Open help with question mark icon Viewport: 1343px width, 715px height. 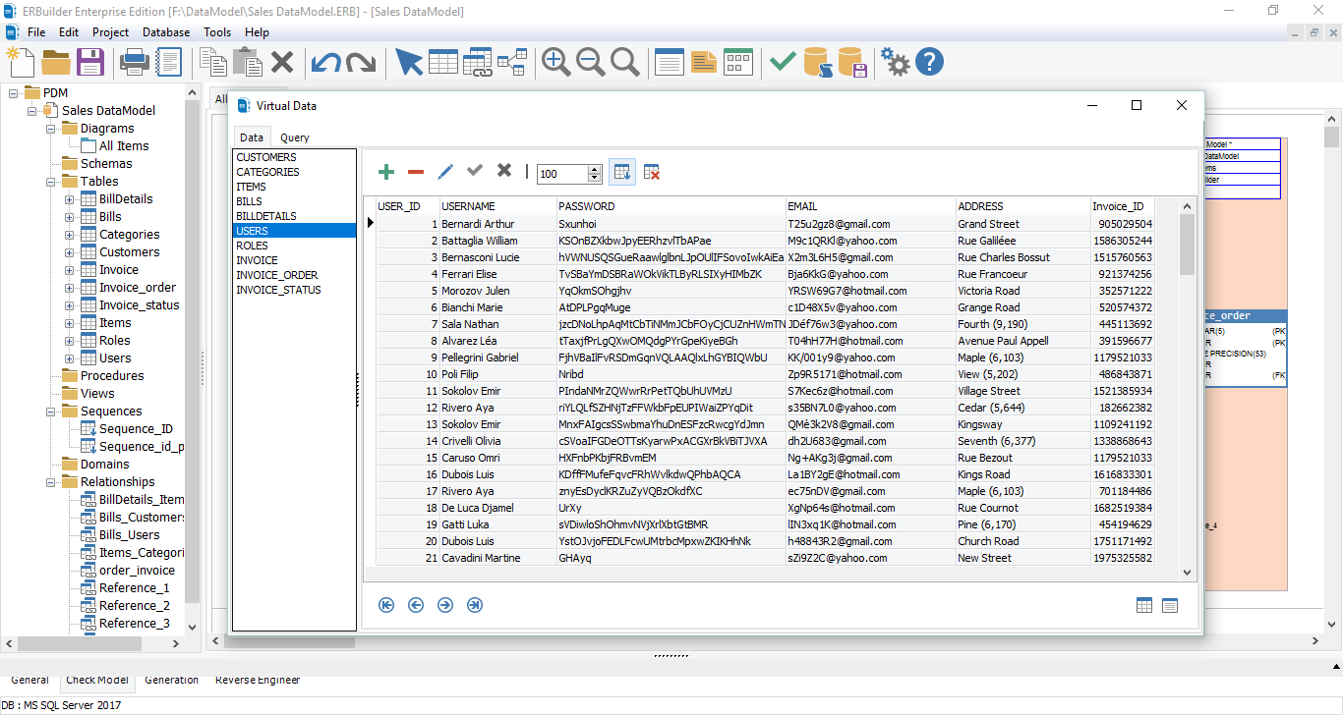929,62
